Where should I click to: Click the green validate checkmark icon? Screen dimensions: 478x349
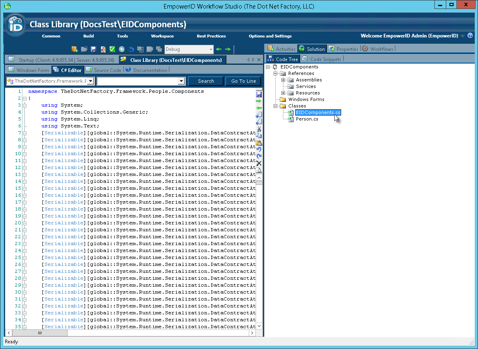(x=112, y=49)
